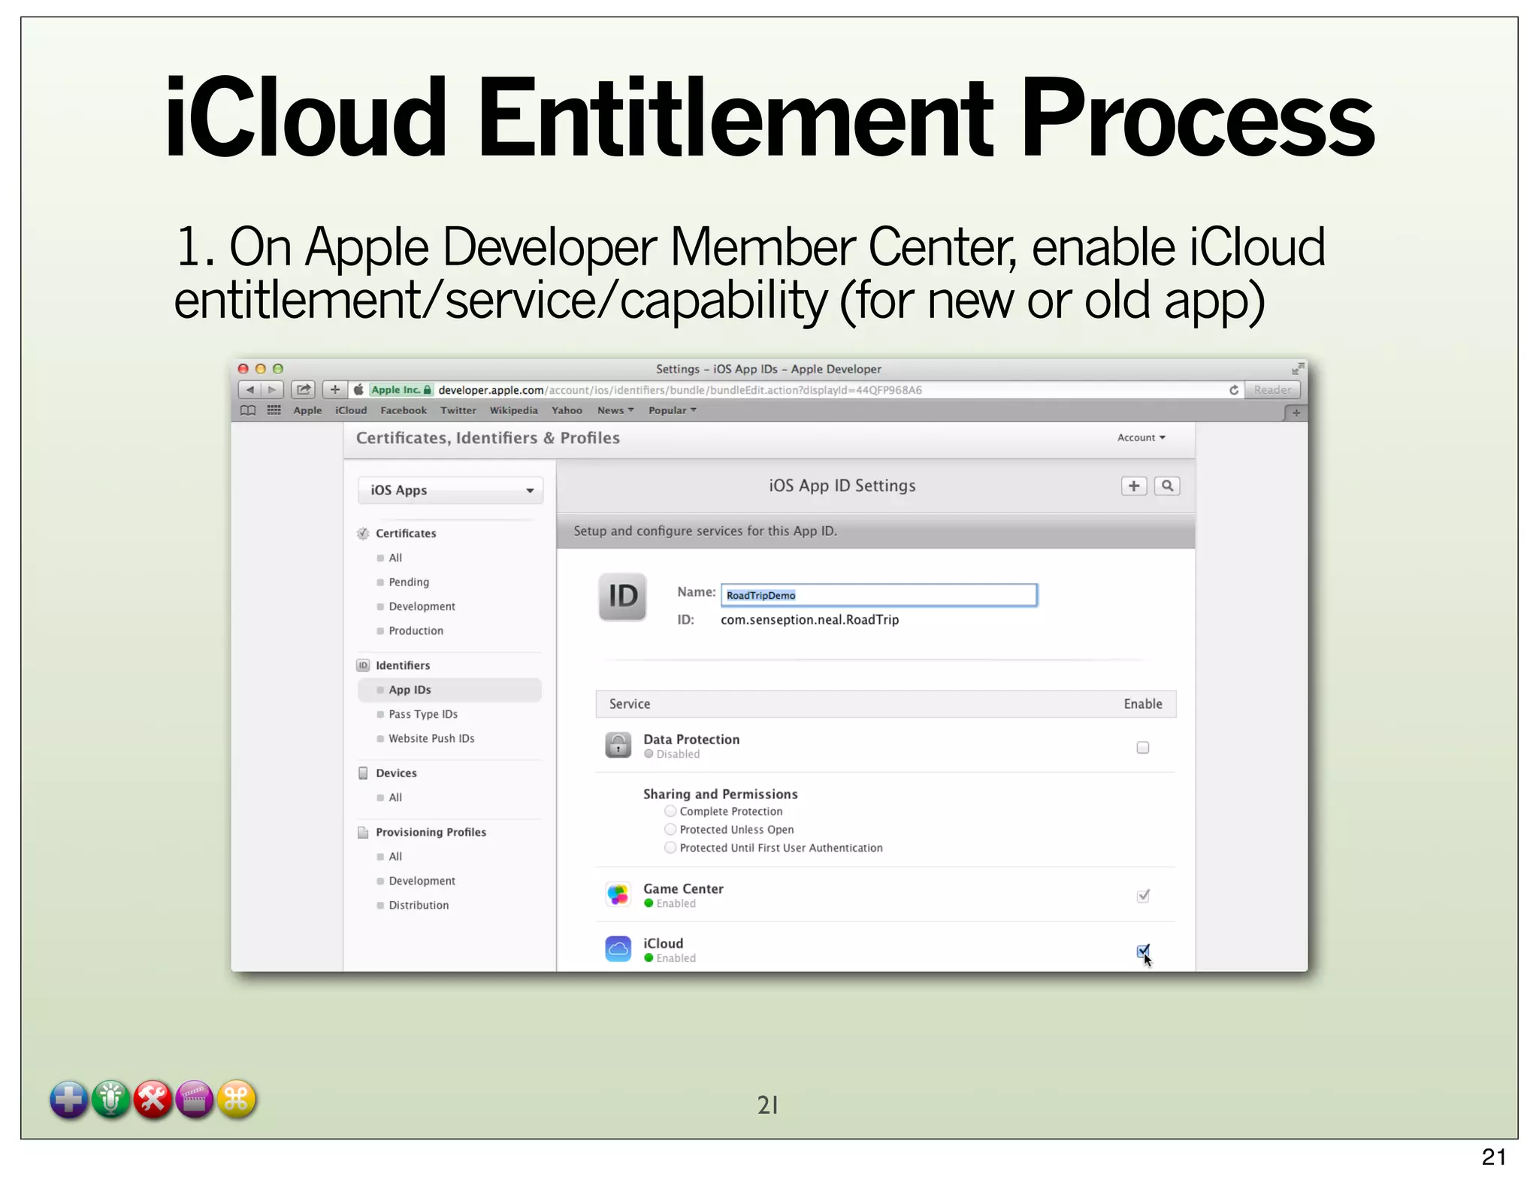Toggle the iCloud enable checkbox
The height and width of the screenshot is (1189, 1539).
coord(1142,952)
